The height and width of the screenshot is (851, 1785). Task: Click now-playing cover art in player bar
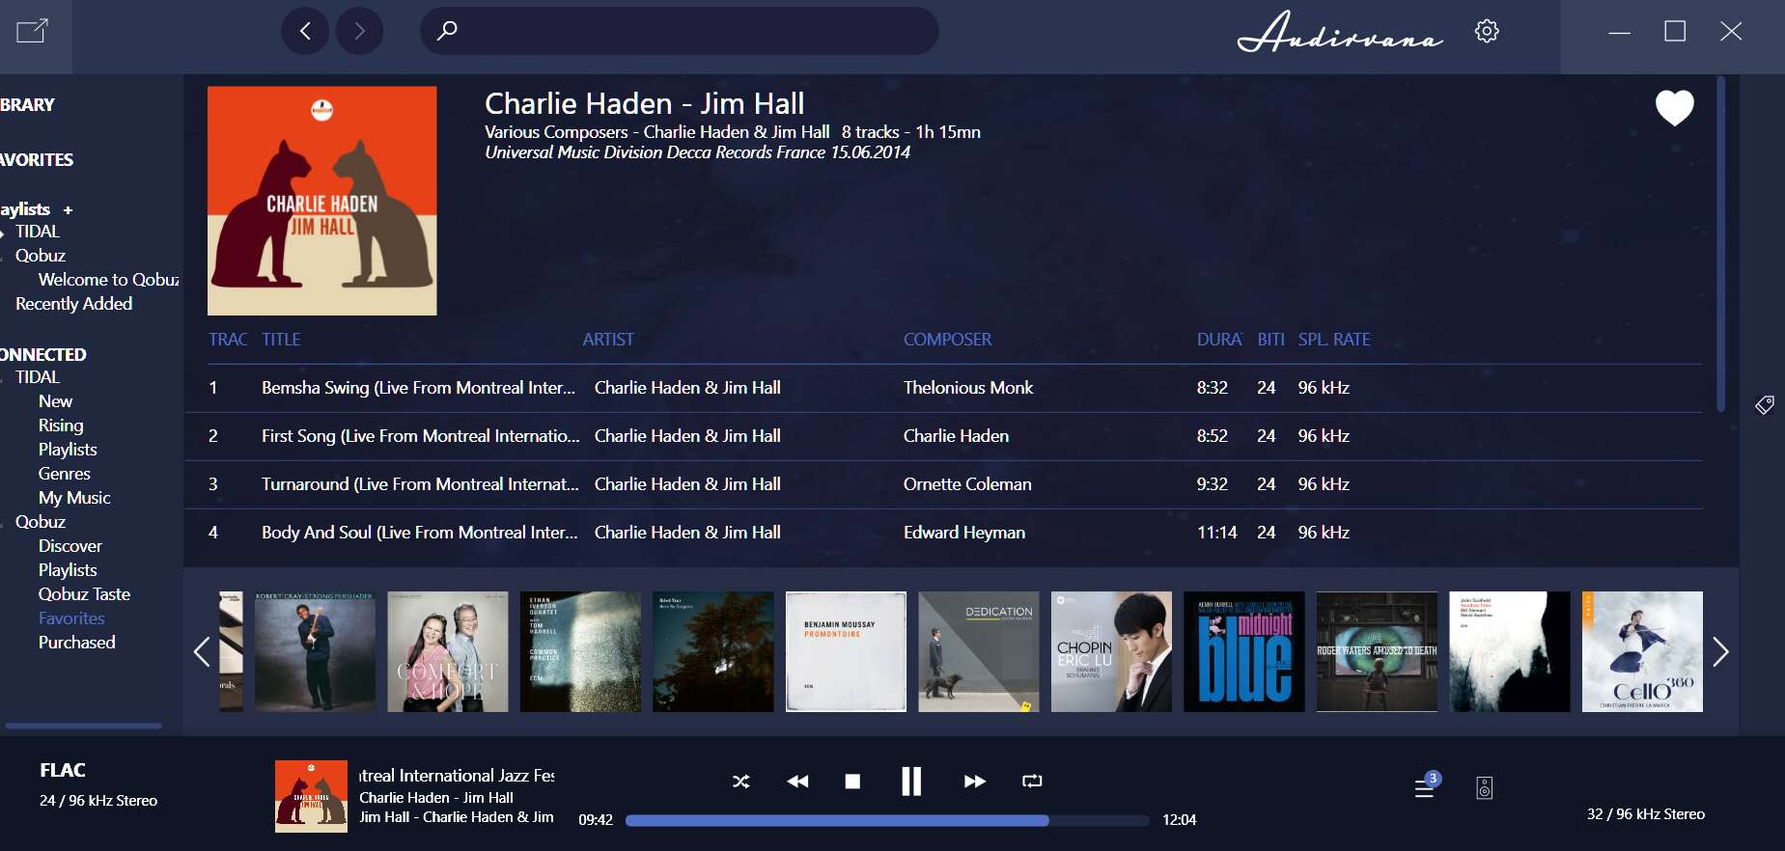[x=311, y=796]
